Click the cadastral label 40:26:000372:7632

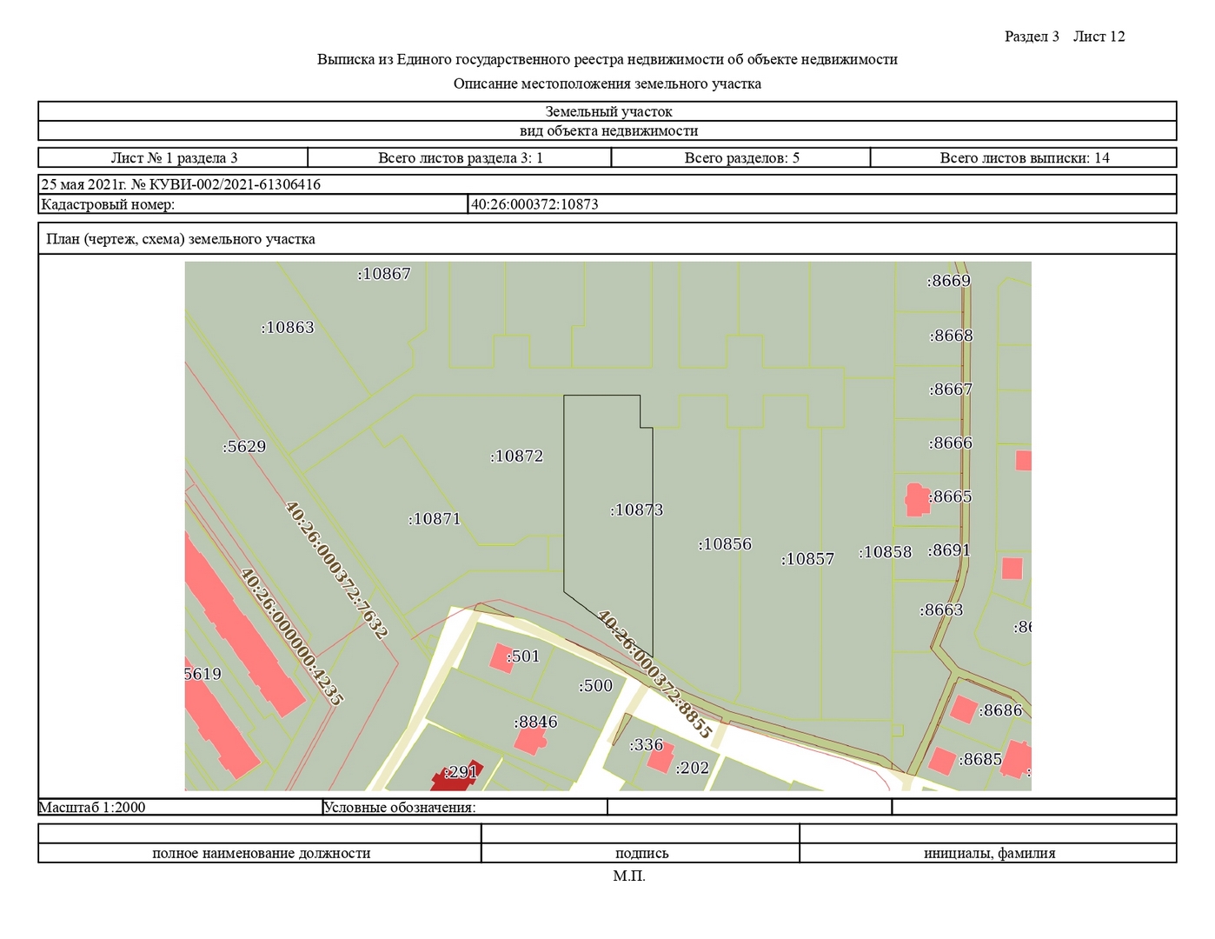(x=335, y=569)
